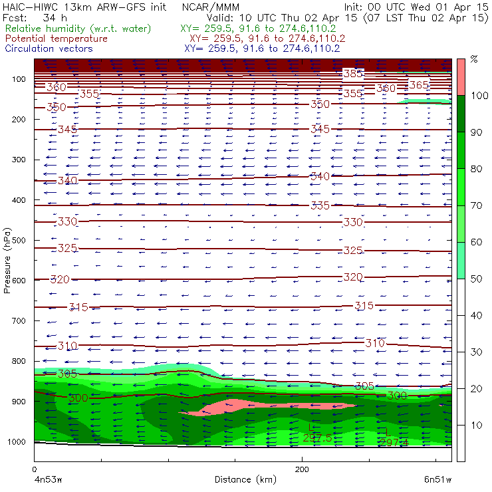Image resolution: width=492 pixels, height=492 pixels.
Task: Click the 'Distance (km)' axis title
Action: tap(245, 479)
